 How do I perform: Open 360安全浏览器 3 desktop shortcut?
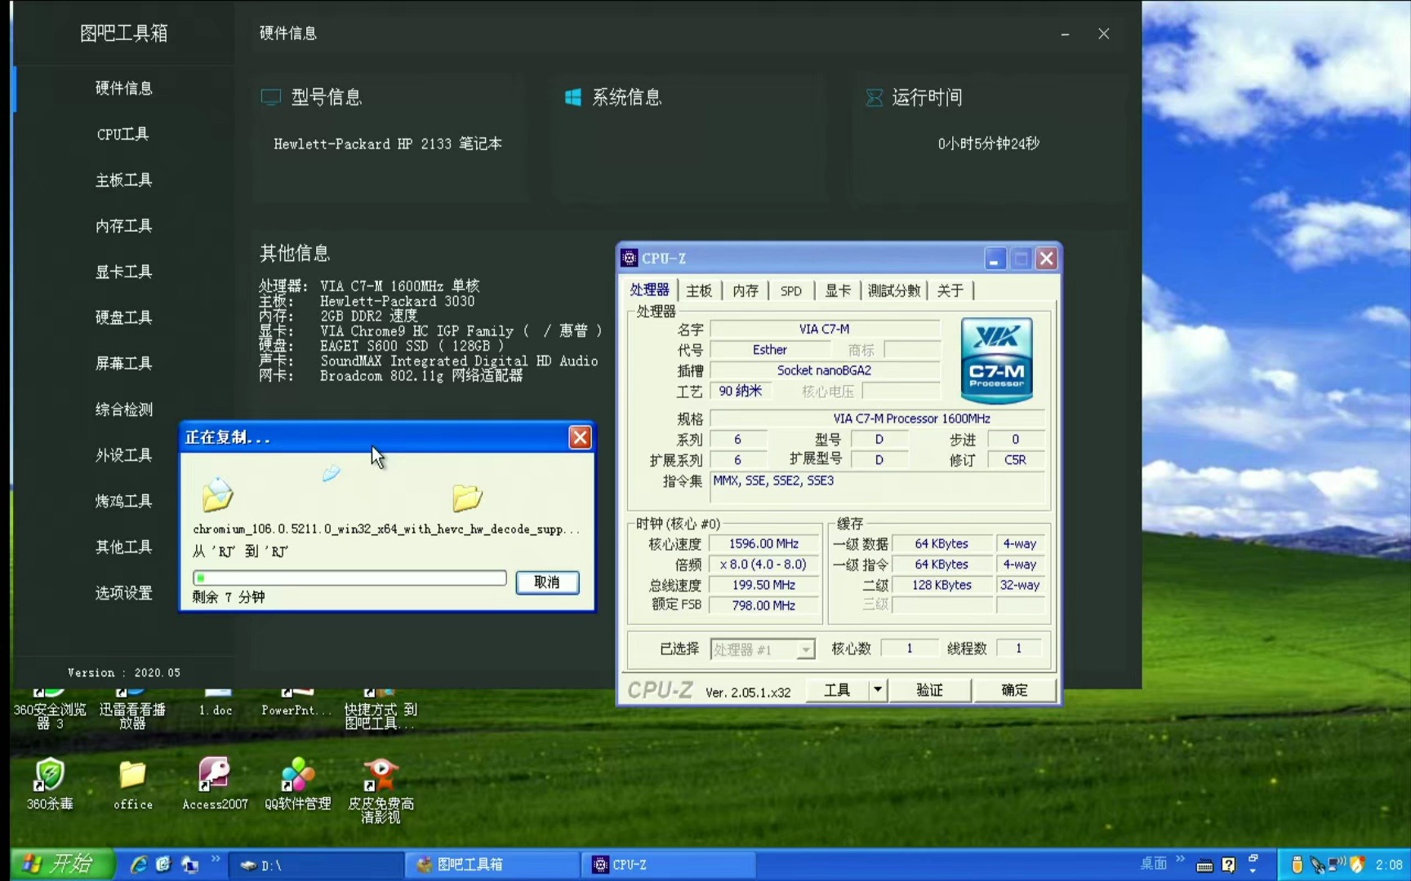[49, 710]
